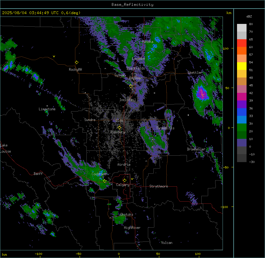Select the light gray 70-80 dBZ swatch
This screenshot has width=265, height=258.
pos(242,28)
